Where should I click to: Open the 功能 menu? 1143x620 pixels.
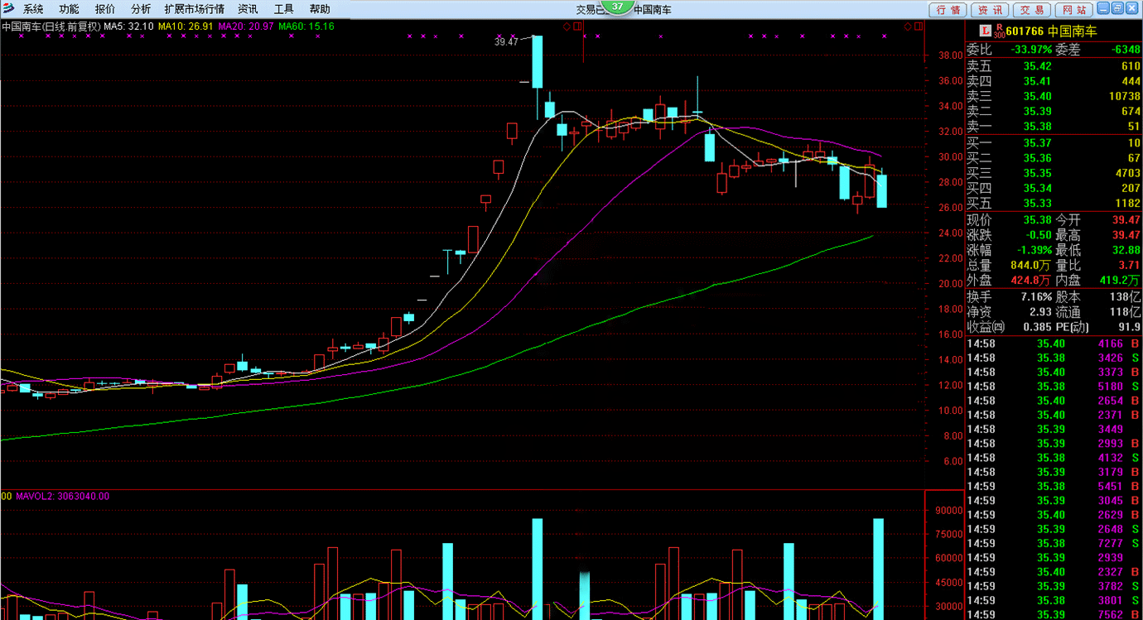tap(69, 9)
